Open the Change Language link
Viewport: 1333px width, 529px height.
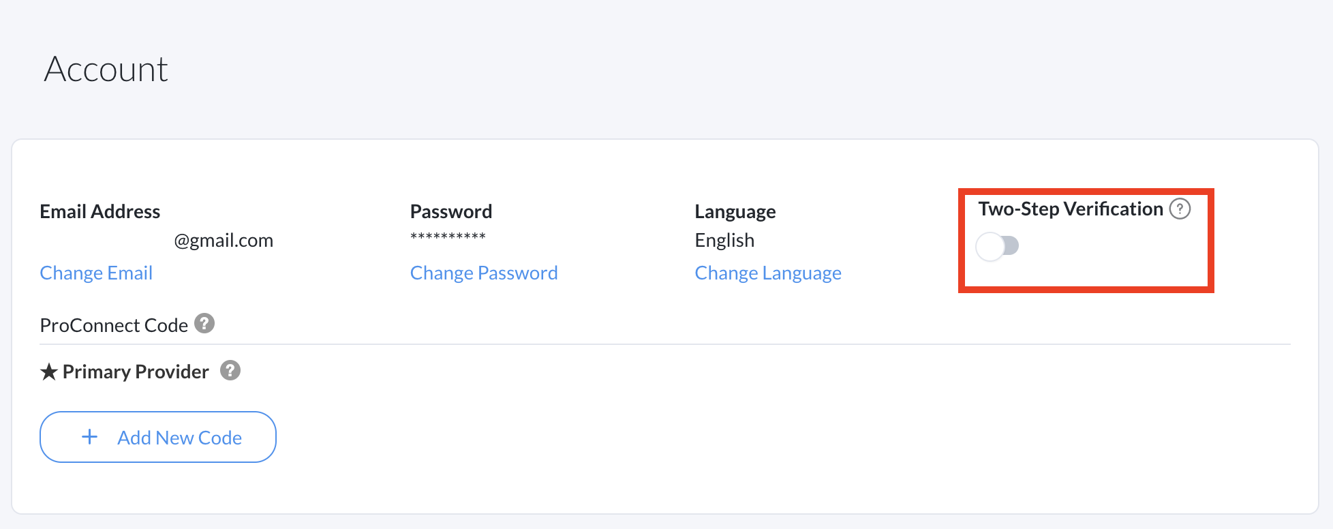pos(768,273)
